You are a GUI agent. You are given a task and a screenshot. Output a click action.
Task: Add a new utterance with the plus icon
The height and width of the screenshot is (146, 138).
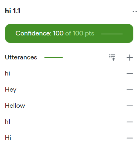pyautogui.click(x=130, y=58)
